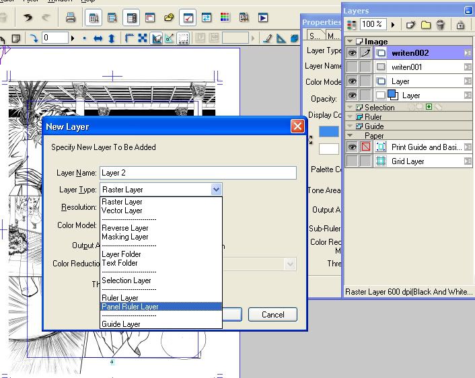Collapse the Paper layer group
475x378 pixels.
coord(350,135)
